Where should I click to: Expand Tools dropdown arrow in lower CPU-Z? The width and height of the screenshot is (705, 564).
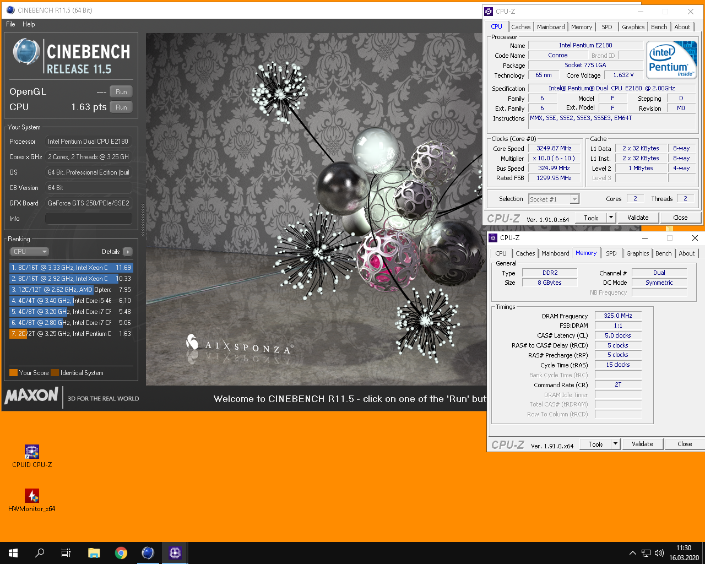pos(615,444)
